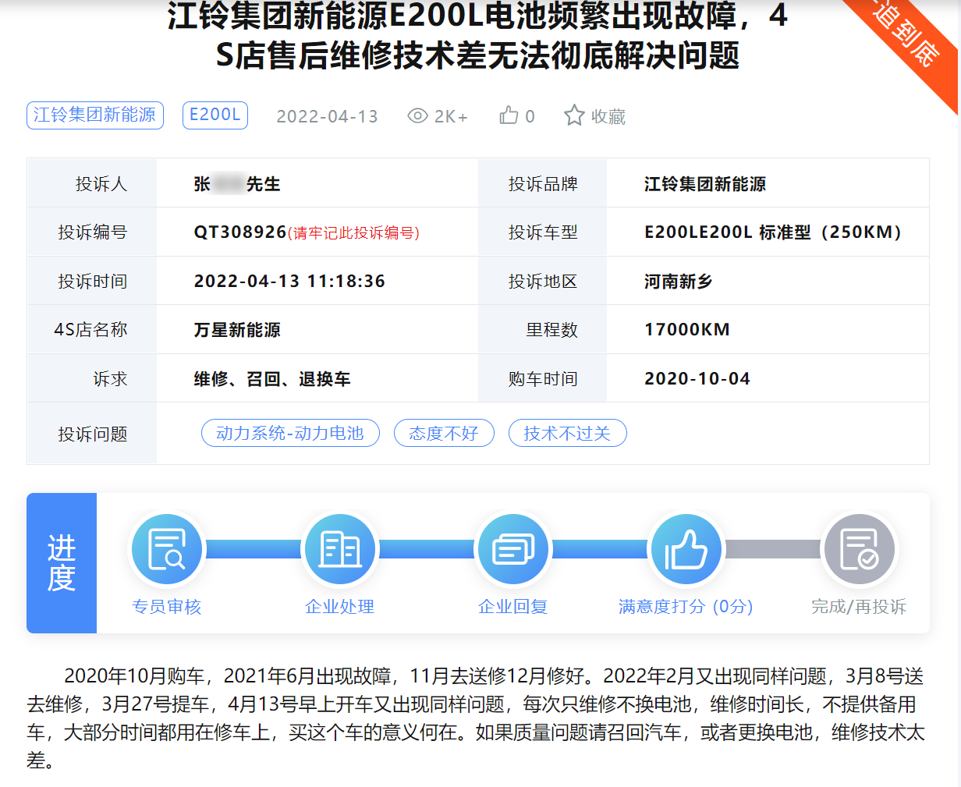Select the 技术不过关 issue tag
The height and width of the screenshot is (787, 961).
click(x=567, y=433)
